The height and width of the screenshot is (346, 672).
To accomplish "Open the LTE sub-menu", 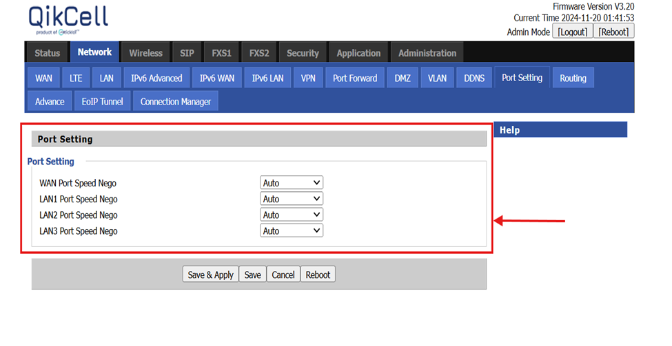I will click(76, 78).
